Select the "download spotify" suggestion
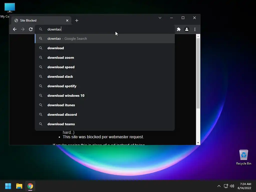Image resolution: width=256 pixels, height=192 pixels. pyautogui.click(x=105, y=86)
